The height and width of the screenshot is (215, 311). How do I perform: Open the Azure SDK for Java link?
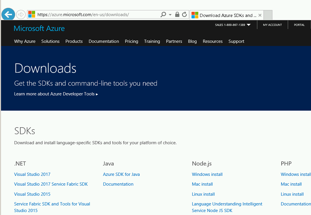[x=121, y=174]
